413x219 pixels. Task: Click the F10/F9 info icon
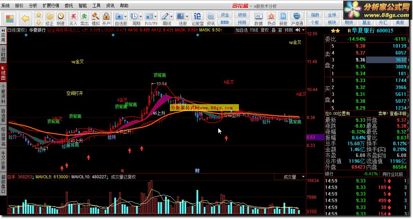click(x=149, y=16)
